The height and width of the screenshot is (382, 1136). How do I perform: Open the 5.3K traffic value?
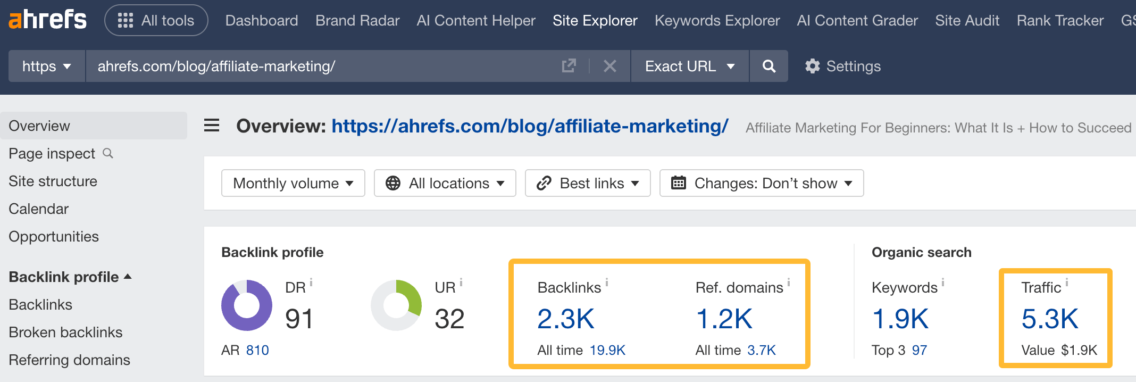click(1050, 319)
